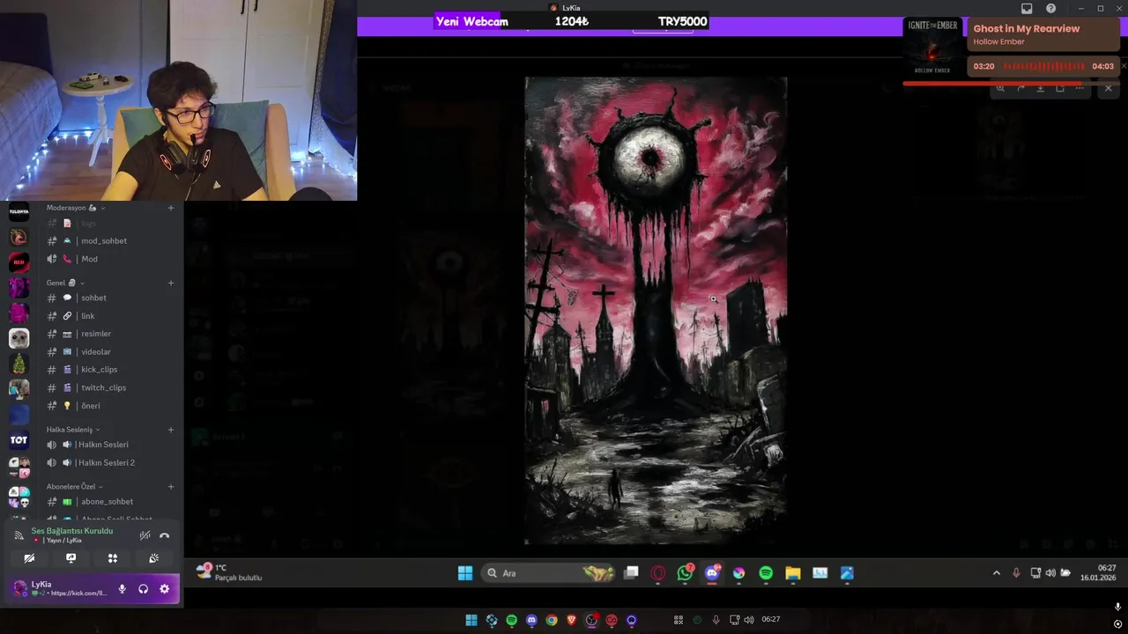The width and height of the screenshot is (1128, 634).
Task: Collapse the Moderasyon category
Action: tap(76, 208)
